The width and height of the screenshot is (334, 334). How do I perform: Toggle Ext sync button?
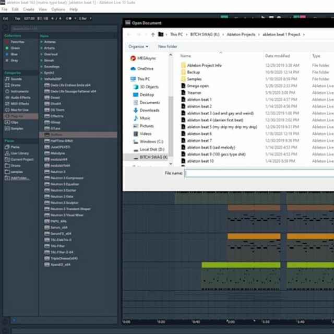tap(6, 19)
